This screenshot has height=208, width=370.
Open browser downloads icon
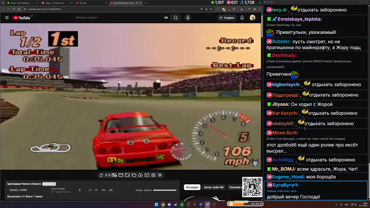[x=242, y=9]
